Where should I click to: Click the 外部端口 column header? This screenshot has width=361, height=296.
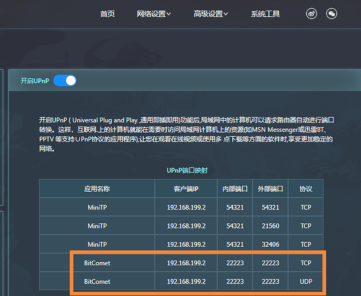coord(270,189)
